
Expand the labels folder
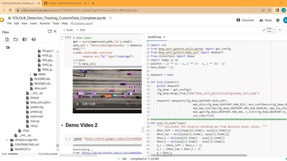(x=30, y=74)
